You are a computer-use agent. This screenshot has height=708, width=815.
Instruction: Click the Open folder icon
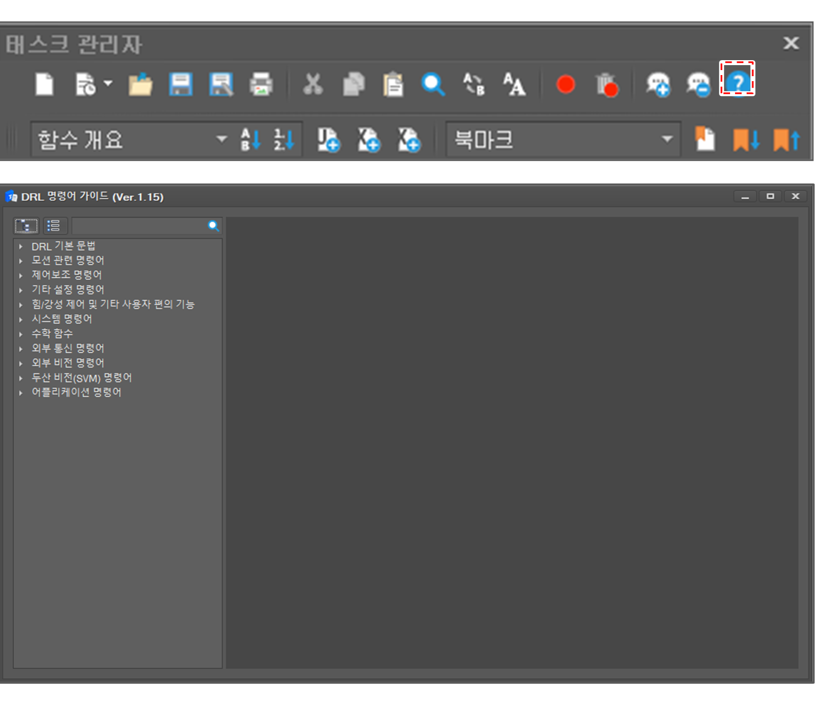[140, 84]
